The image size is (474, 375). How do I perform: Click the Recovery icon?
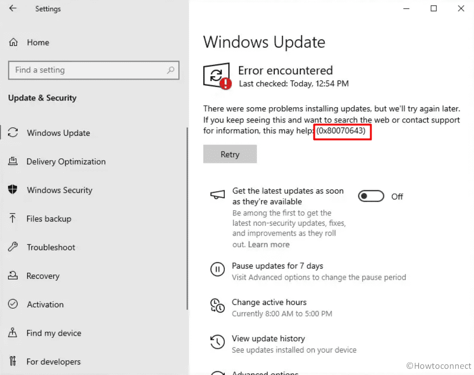14,276
